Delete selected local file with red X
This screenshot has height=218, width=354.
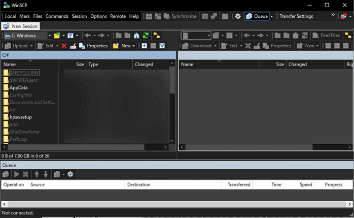64,46
